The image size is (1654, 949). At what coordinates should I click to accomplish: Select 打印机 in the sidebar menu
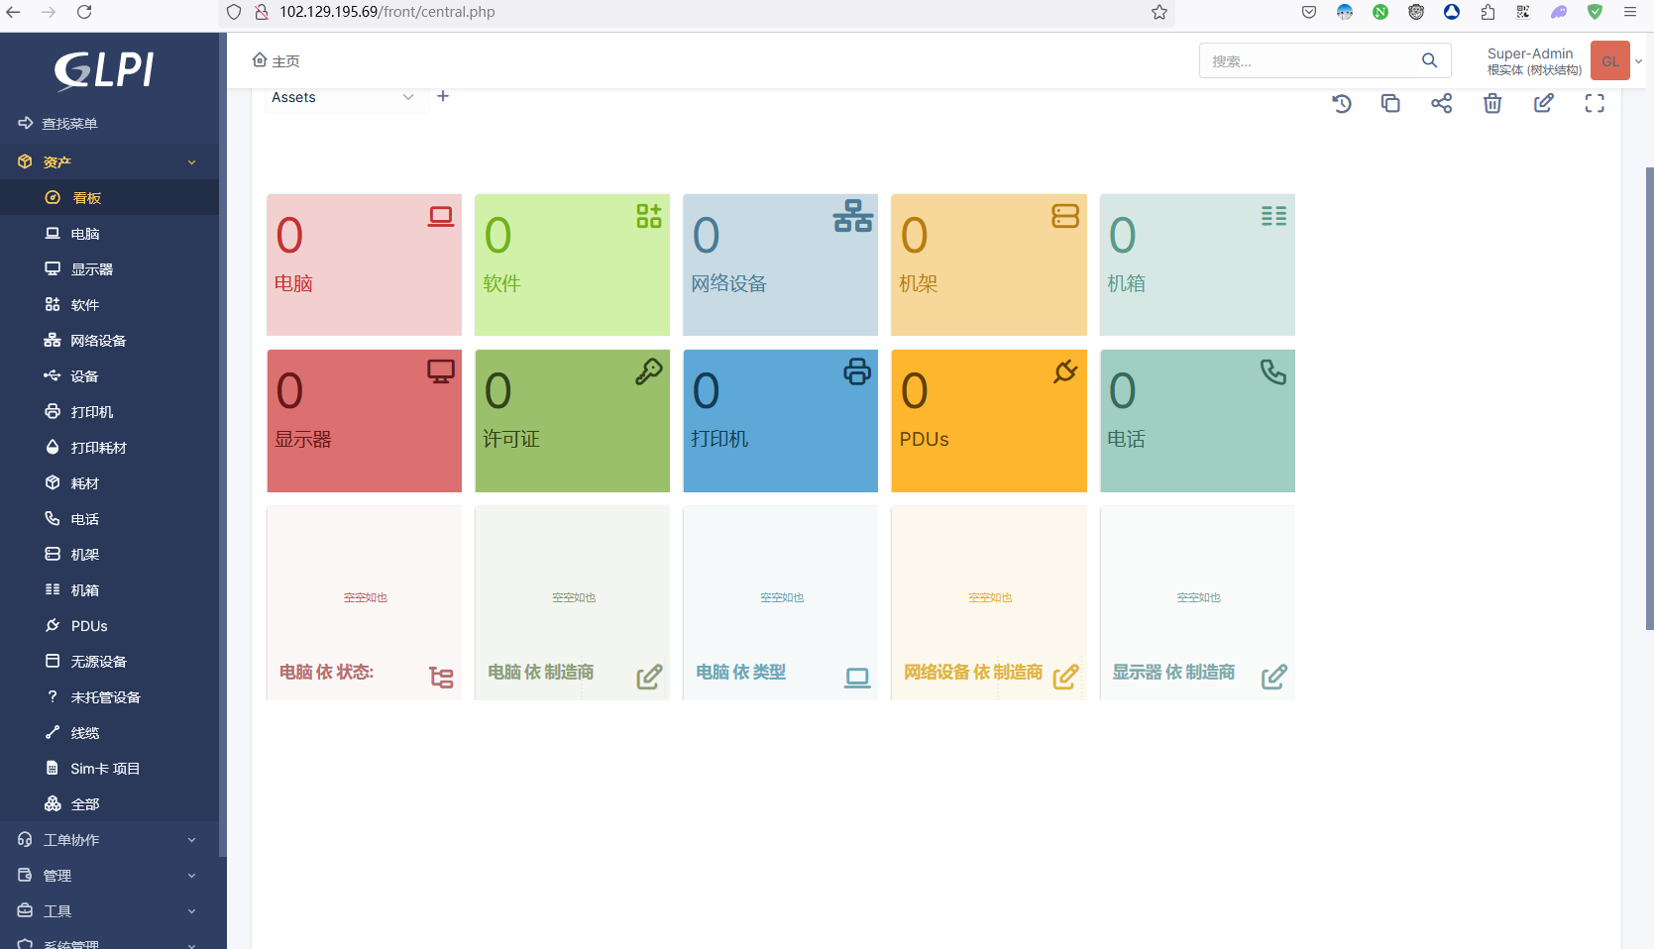[x=91, y=412]
